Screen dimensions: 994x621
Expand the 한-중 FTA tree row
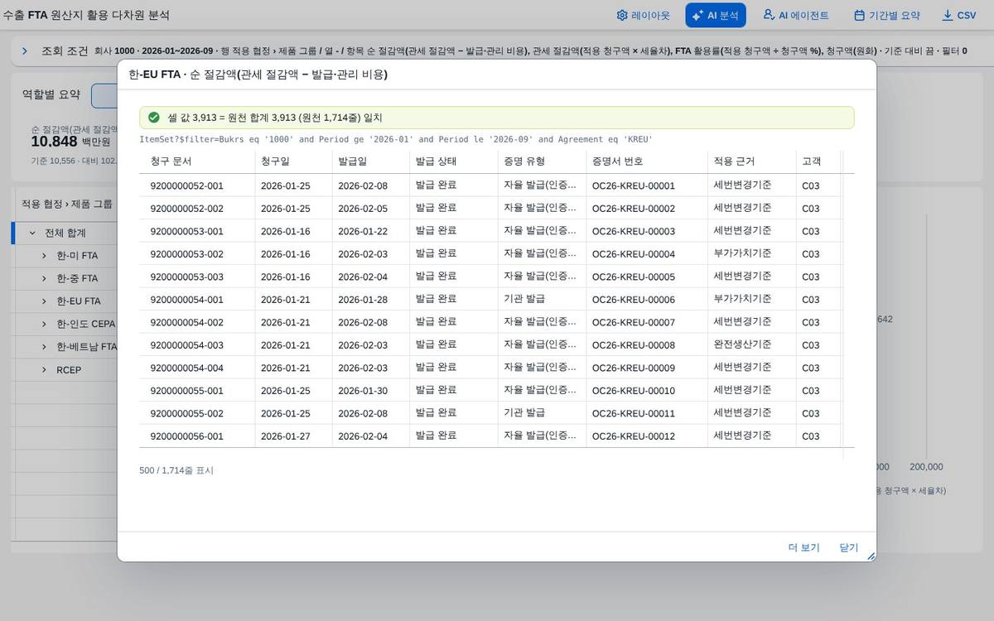pyautogui.click(x=44, y=278)
